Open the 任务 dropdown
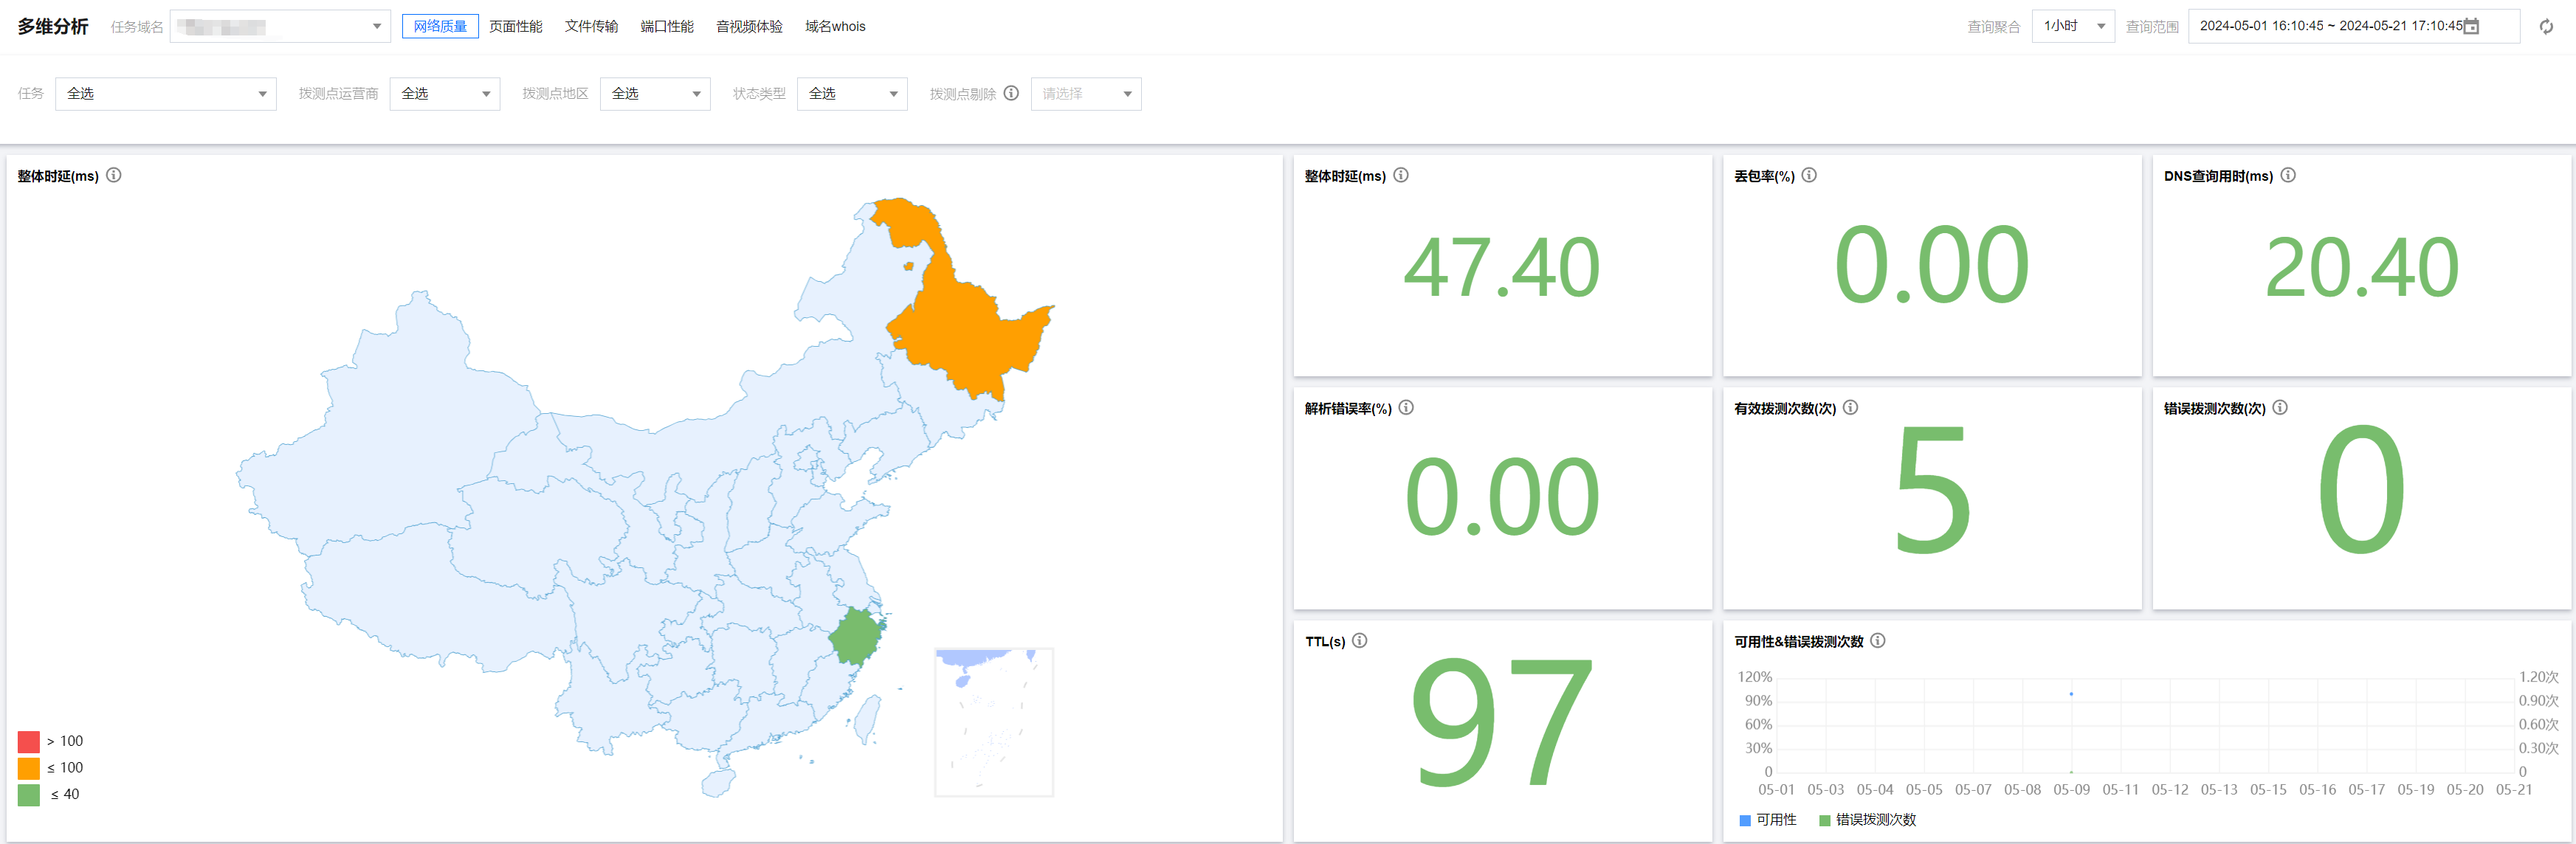This screenshot has height=844, width=2576. (165, 94)
